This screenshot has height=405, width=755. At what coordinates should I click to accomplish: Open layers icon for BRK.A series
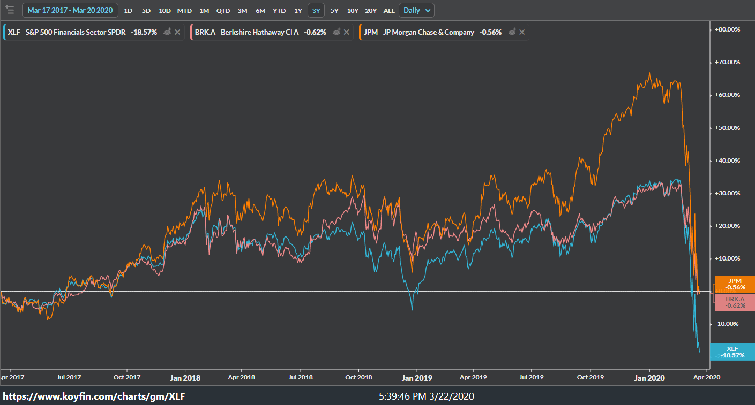[x=337, y=32]
